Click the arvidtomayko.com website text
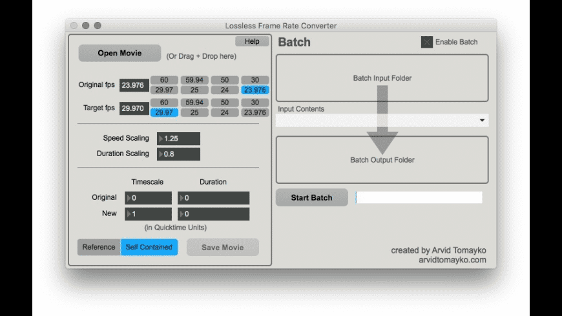562x316 pixels. [x=452, y=260]
